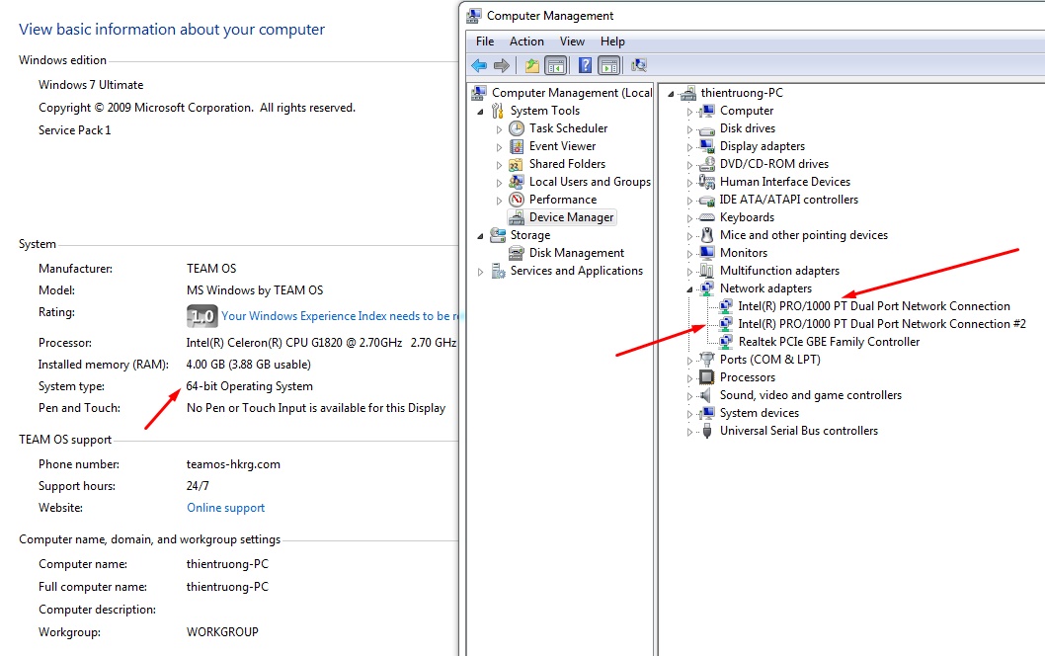Collapse the Network adapters category

coord(689,289)
